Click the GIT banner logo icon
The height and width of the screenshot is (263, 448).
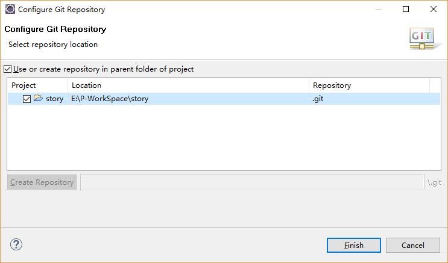tap(422, 39)
